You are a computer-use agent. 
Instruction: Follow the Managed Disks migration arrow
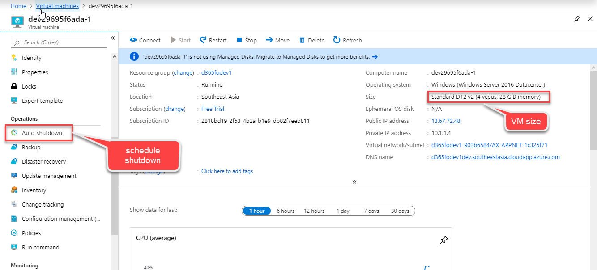coord(375,57)
